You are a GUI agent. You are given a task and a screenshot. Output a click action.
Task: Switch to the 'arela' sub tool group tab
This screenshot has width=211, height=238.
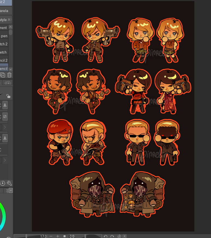(x=6, y=11)
